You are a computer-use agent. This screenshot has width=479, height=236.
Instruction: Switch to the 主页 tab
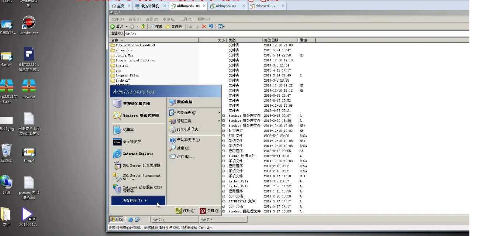tap(118, 6)
